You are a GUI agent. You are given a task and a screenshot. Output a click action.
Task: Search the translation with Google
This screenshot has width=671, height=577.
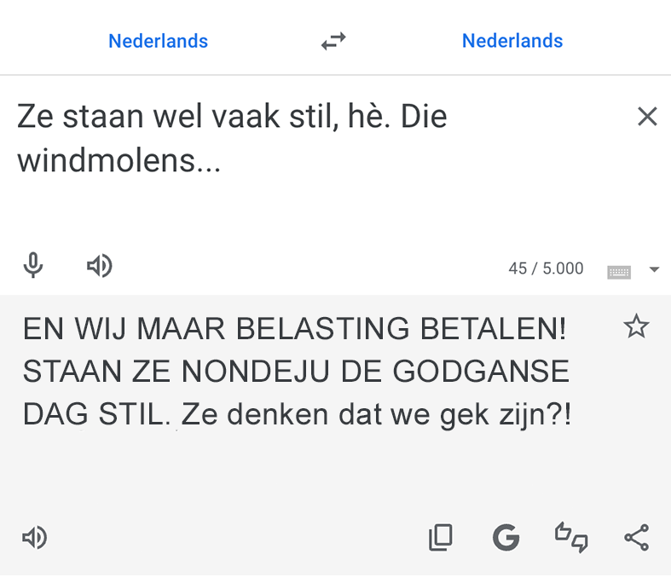pyautogui.click(x=506, y=537)
